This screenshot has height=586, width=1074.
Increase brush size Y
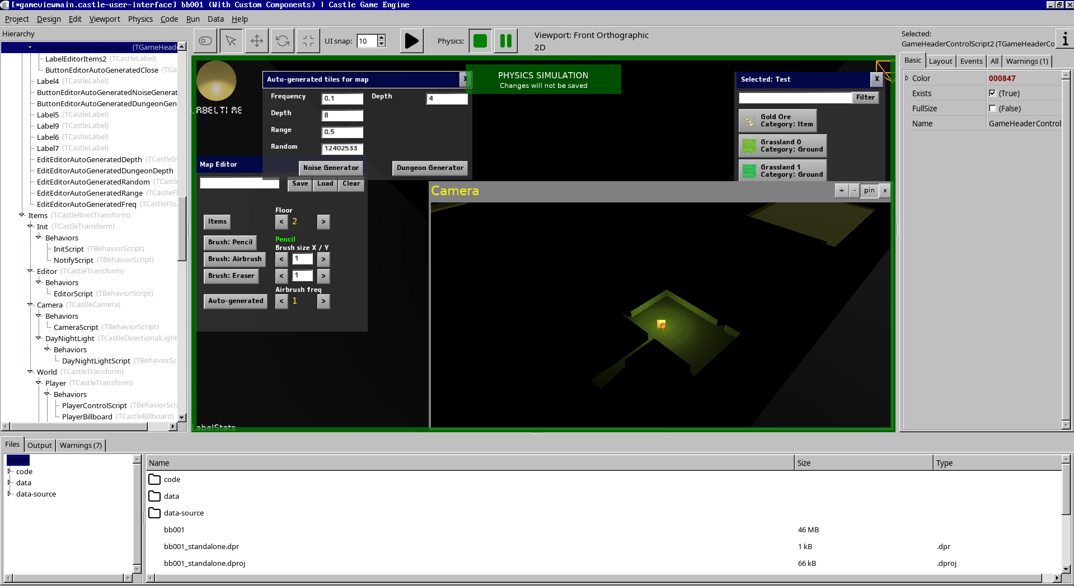point(323,276)
